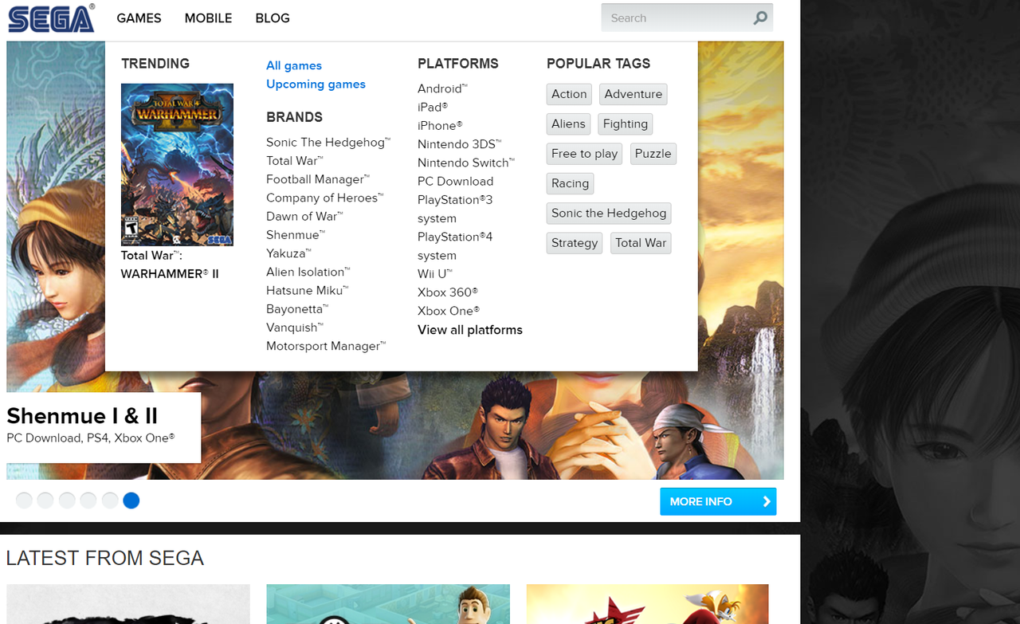Open first Latest from SEGA thumbnail

tap(128, 604)
